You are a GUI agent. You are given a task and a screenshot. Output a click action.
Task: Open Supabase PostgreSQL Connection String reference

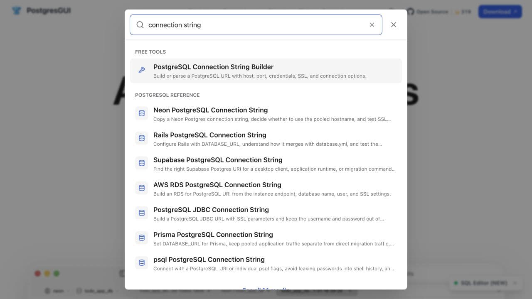[x=266, y=164]
